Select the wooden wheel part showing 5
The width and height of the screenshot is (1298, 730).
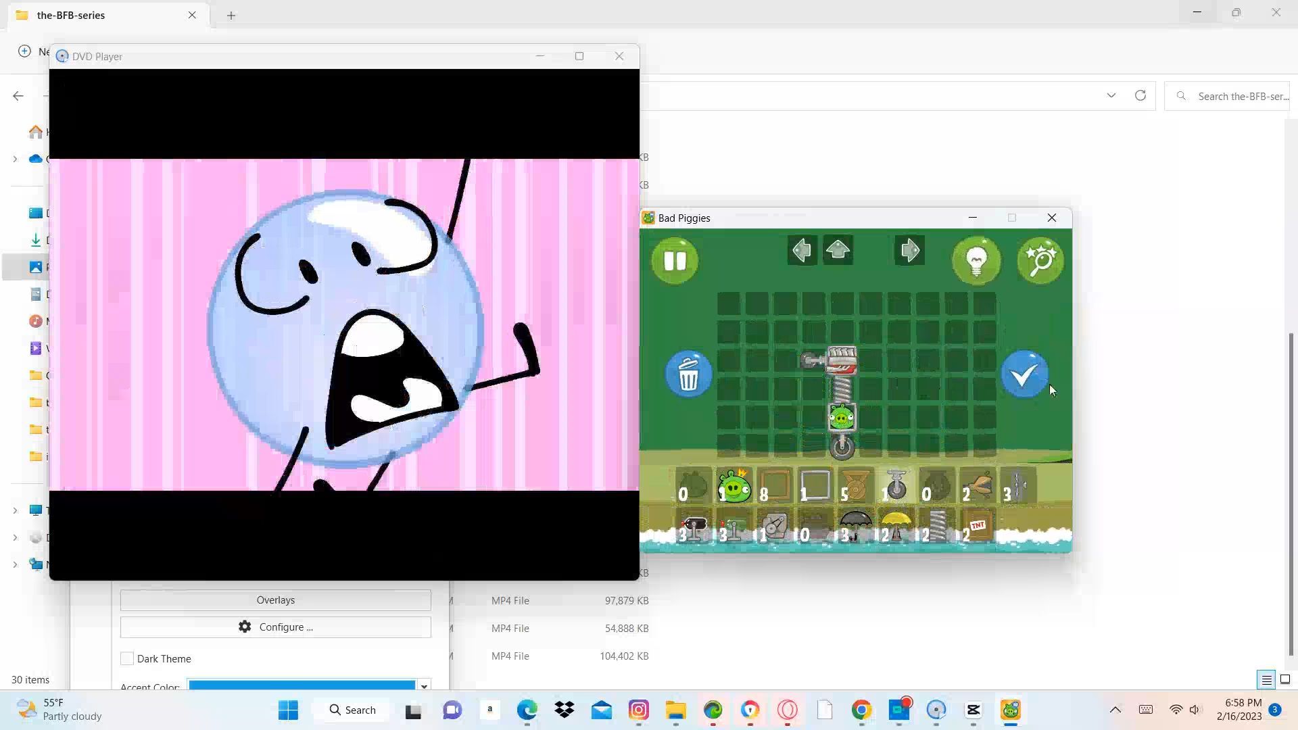[855, 485]
